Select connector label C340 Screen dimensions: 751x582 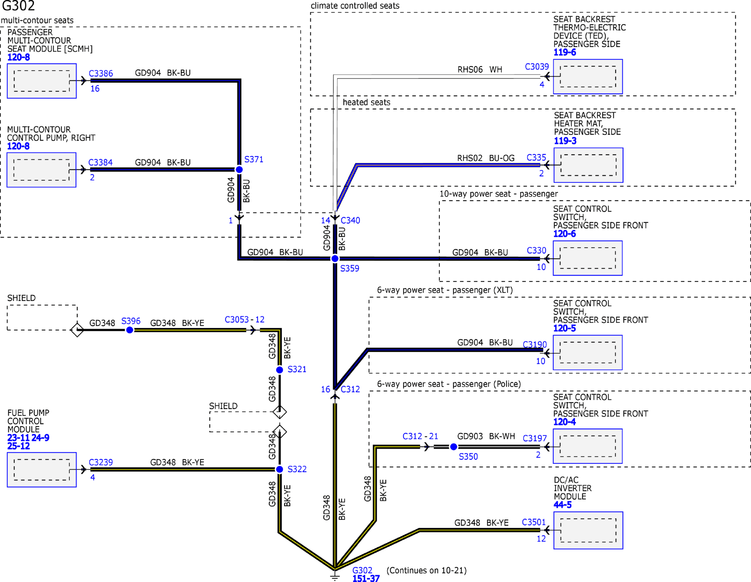(350, 220)
